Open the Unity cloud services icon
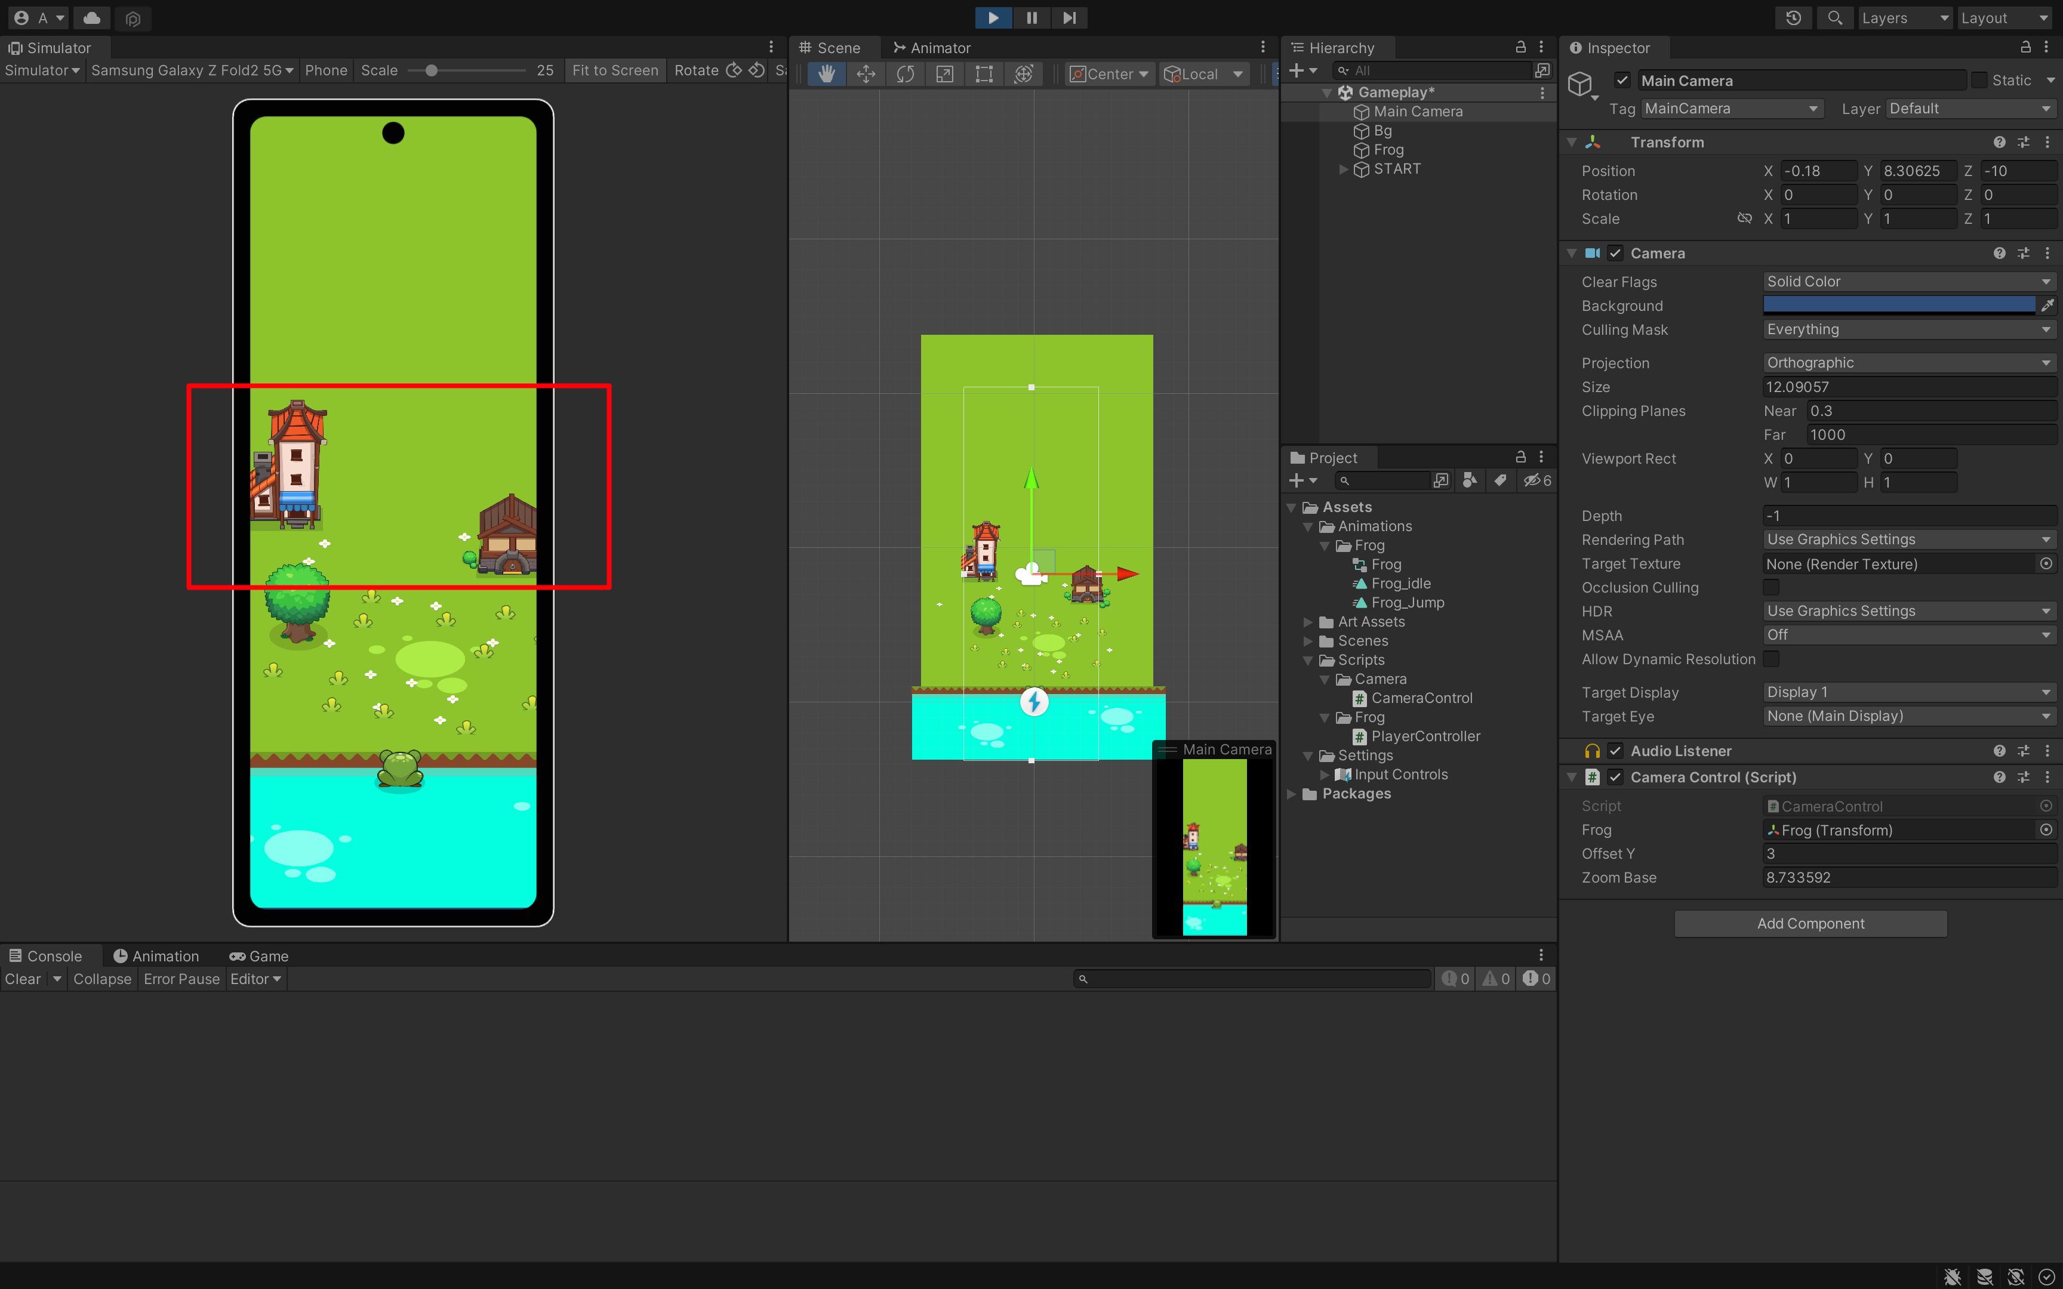 (x=92, y=18)
